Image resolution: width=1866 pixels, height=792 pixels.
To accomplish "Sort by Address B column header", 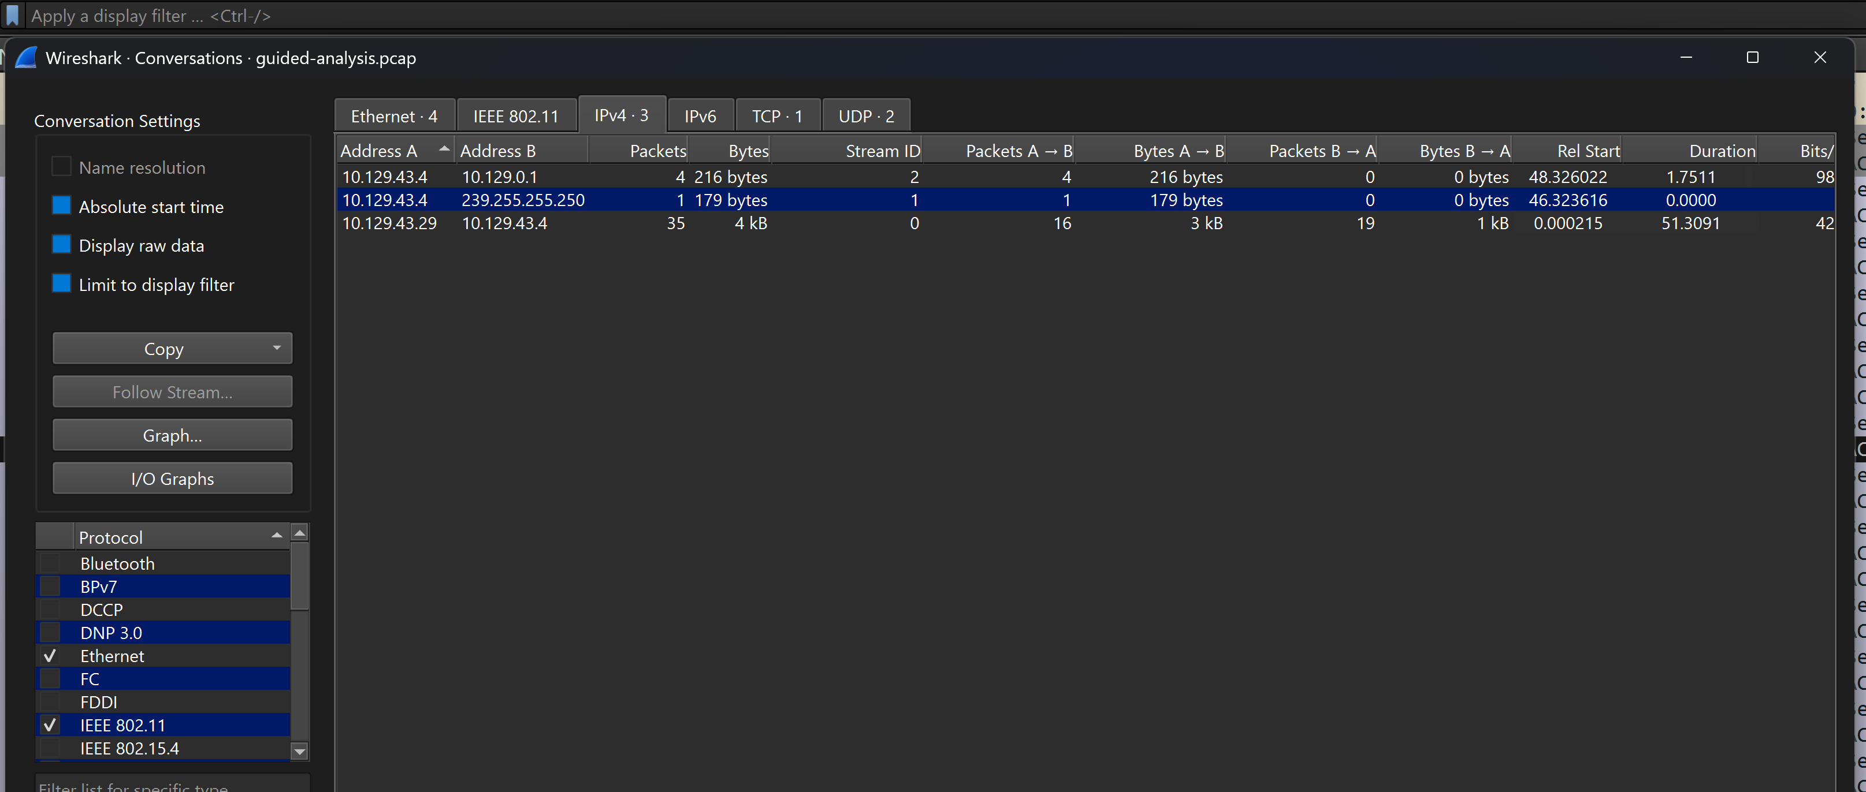I will tap(522, 151).
